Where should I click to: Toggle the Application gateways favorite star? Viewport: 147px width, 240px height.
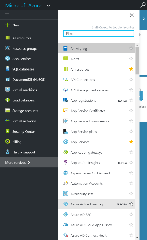pos(131,152)
